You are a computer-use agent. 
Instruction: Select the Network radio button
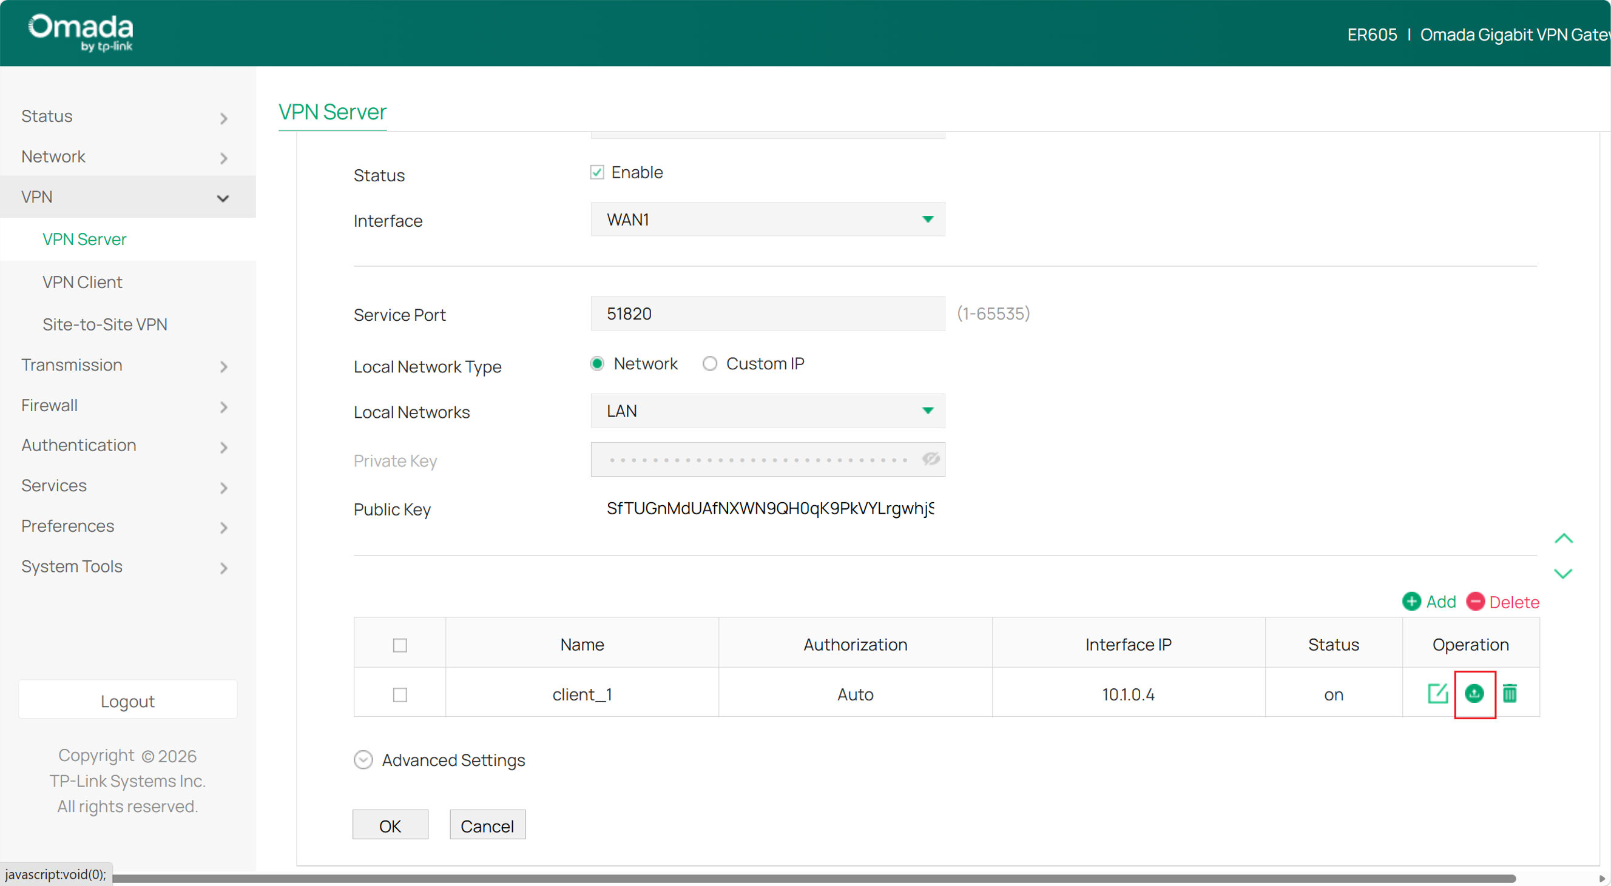597,364
